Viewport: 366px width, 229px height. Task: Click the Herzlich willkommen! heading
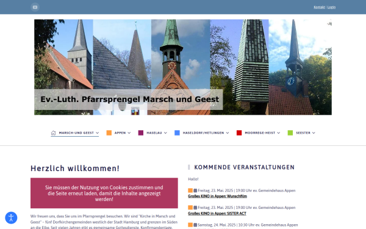75,169
